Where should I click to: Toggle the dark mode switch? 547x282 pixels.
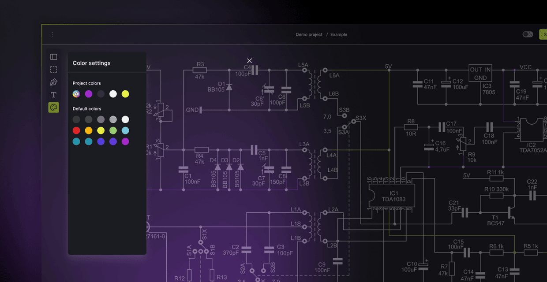tap(528, 34)
